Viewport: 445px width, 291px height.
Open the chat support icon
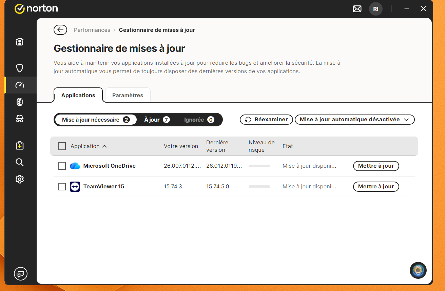coord(21,274)
